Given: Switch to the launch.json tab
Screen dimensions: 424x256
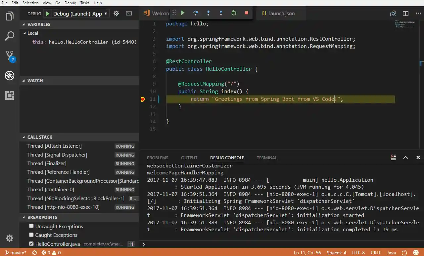Looking at the screenshot, I should (x=281, y=13).
